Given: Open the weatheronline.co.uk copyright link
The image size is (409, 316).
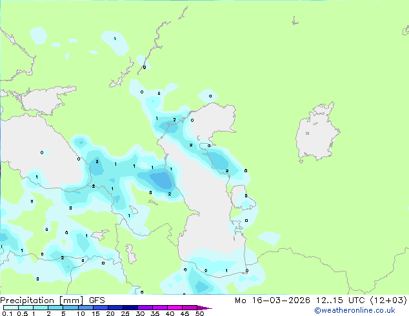Looking at the screenshot, I should (355, 310).
